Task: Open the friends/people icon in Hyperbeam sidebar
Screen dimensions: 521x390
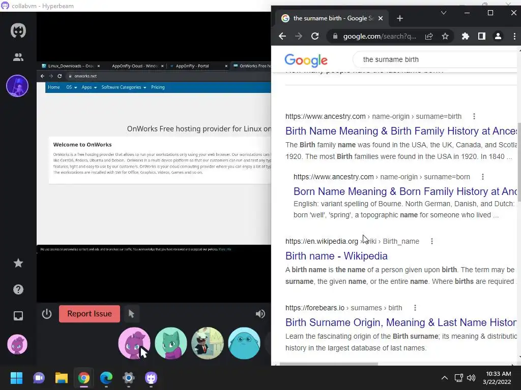Action: (18, 57)
